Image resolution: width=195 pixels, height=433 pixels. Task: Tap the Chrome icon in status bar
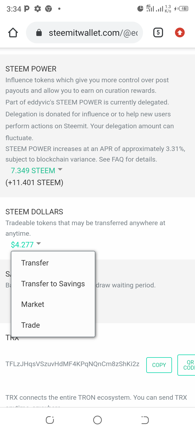click(x=48, y=9)
